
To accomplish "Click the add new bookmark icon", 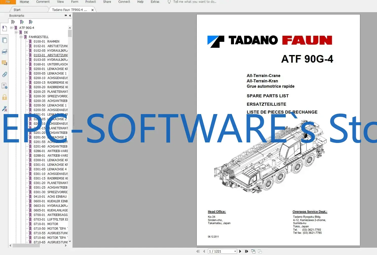I will point(22,22).
